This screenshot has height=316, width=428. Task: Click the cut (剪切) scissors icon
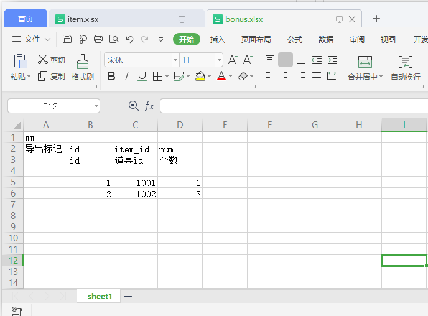[43, 60]
